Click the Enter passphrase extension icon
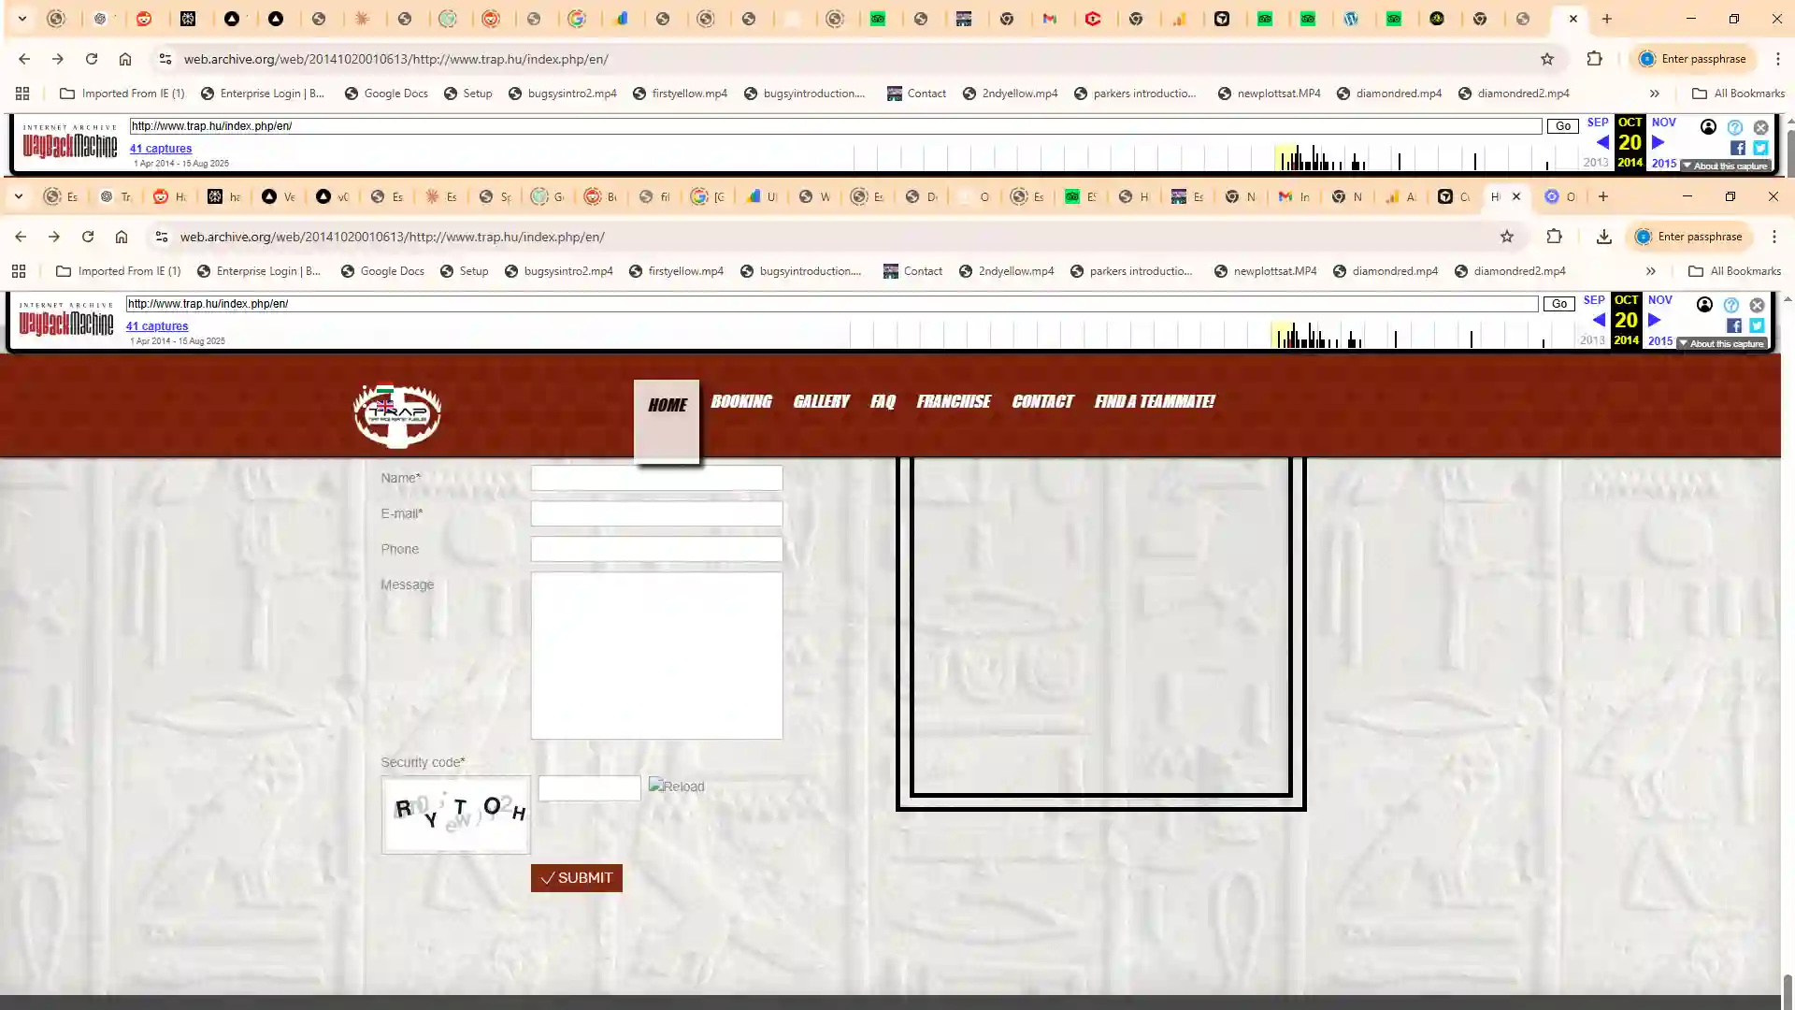Screen dimensions: 1795x1010 tap(1690, 237)
